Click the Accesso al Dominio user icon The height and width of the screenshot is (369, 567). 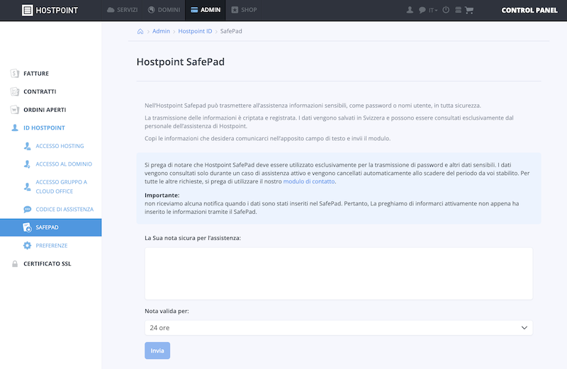coord(27,164)
